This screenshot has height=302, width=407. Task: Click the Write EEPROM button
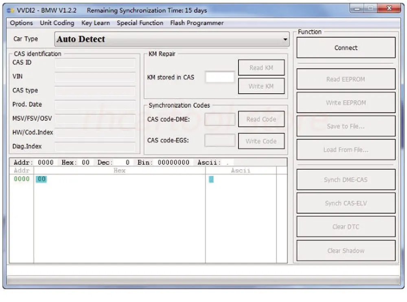(346, 103)
